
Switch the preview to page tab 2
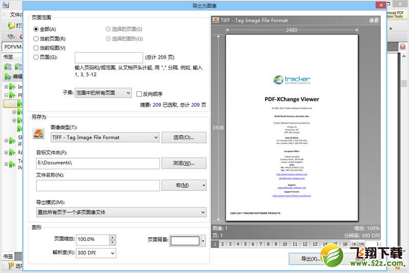click(x=222, y=244)
